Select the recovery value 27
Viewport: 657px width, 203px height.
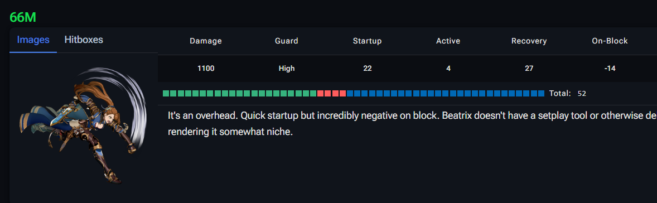click(529, 69)
